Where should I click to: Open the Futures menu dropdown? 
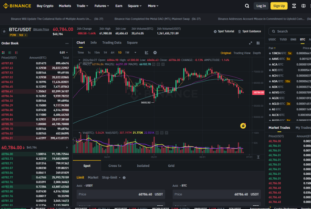(102, 6)
